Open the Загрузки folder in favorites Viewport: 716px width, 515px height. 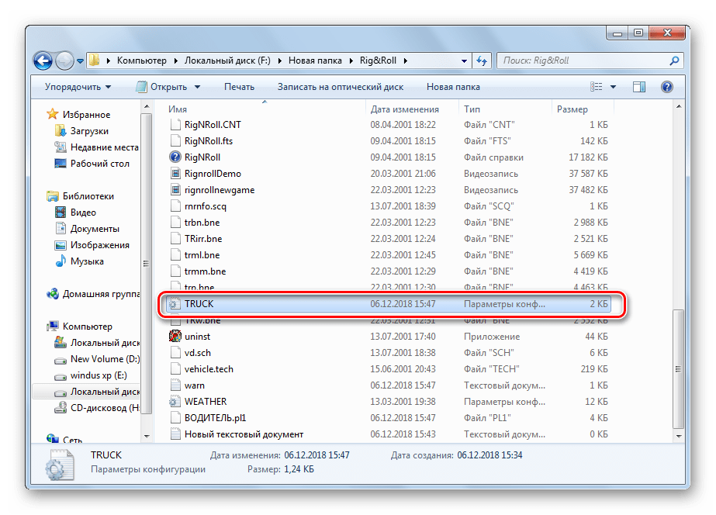(88, 131)
